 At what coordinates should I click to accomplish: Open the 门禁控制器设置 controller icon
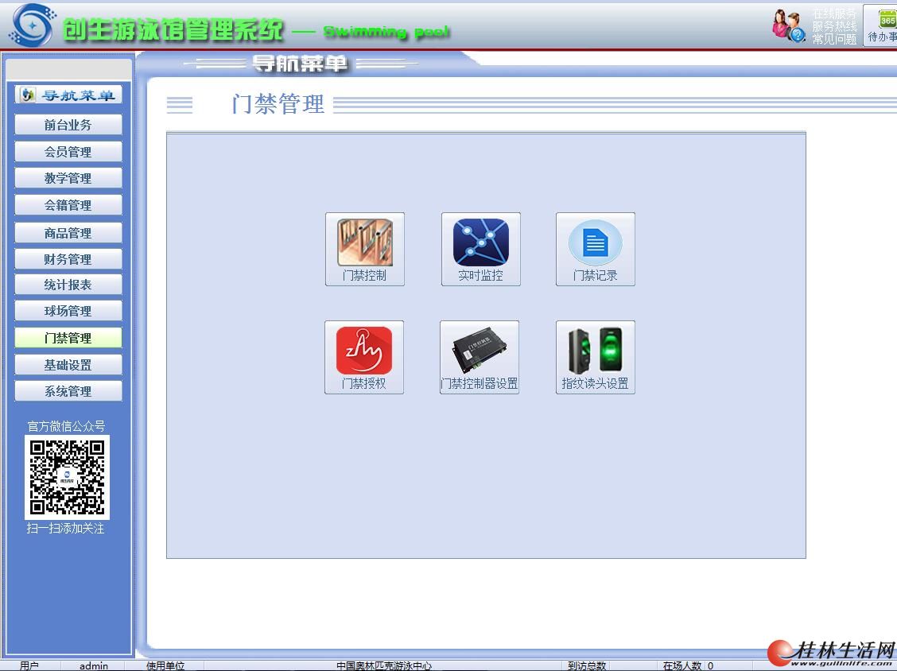[x=480, y=356]
